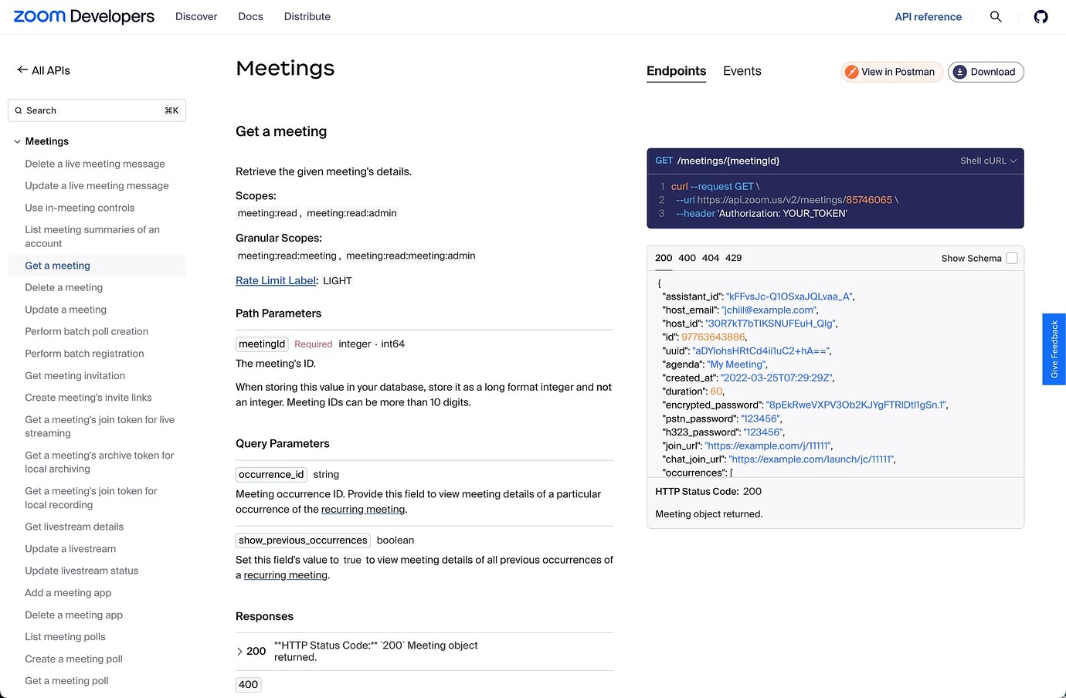Switch to the Events tab
1066x698 pixels.
(742, 71)
